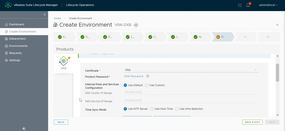The height and width of the screenshot is (131, 285).
Task: Click scrollbar up arrow in Products panel
Action: point(277,56)
